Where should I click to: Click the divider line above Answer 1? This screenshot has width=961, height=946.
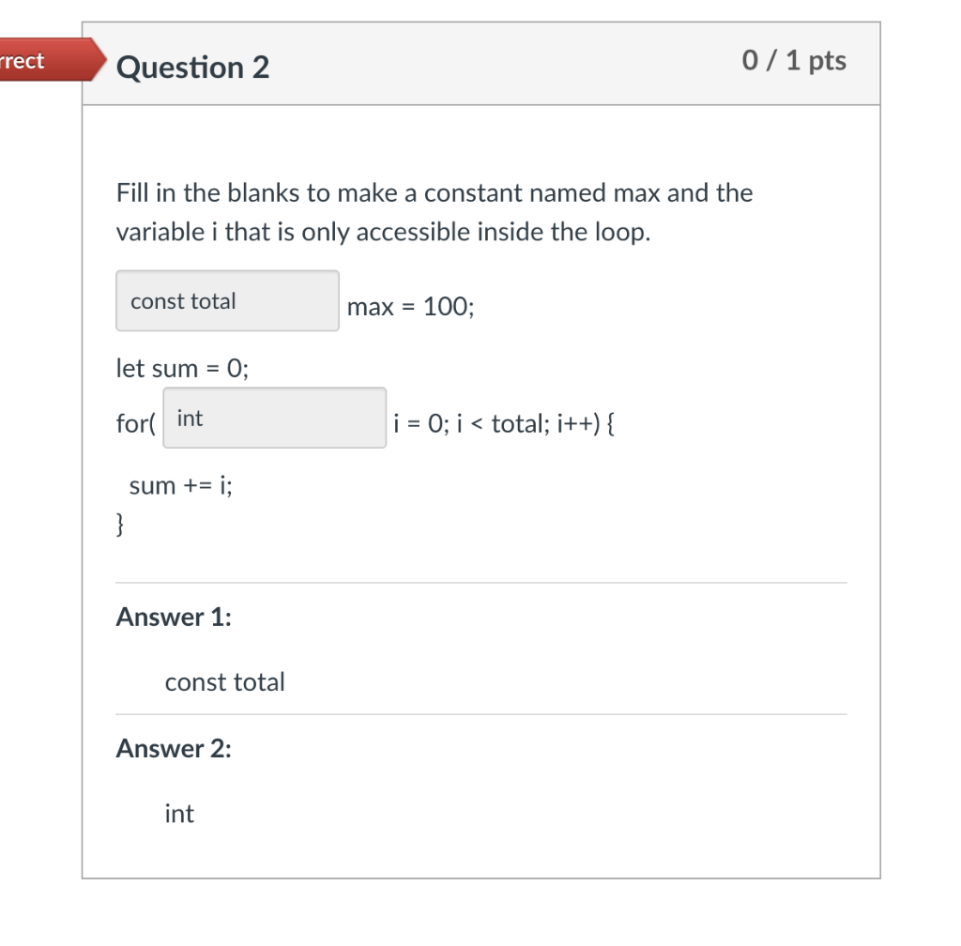480,582
